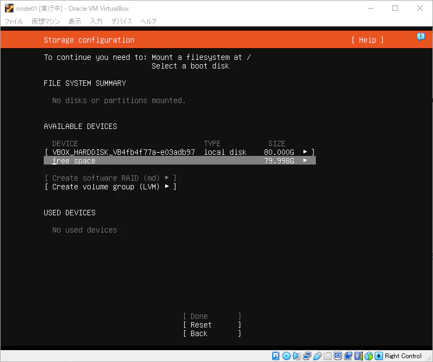The height and width of the screenshot is (362, 433).
Task: Click the hard disk activity icon
Action: 275,356
